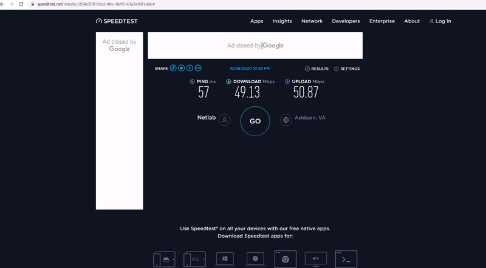The height and width of the screenshot is (268, 486).
Task: Start the test with GO button
Action: pyautogui.click(x=255, y=121)
